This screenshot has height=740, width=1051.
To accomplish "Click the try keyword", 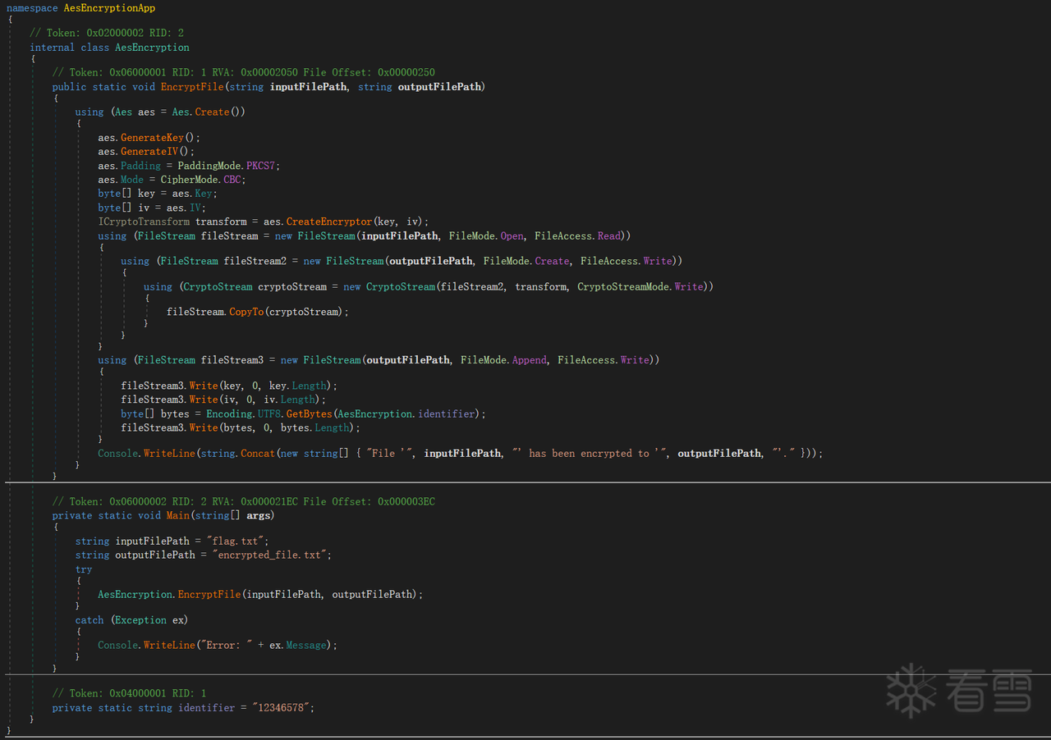I will pyautogui.click(x=84, y=569).
